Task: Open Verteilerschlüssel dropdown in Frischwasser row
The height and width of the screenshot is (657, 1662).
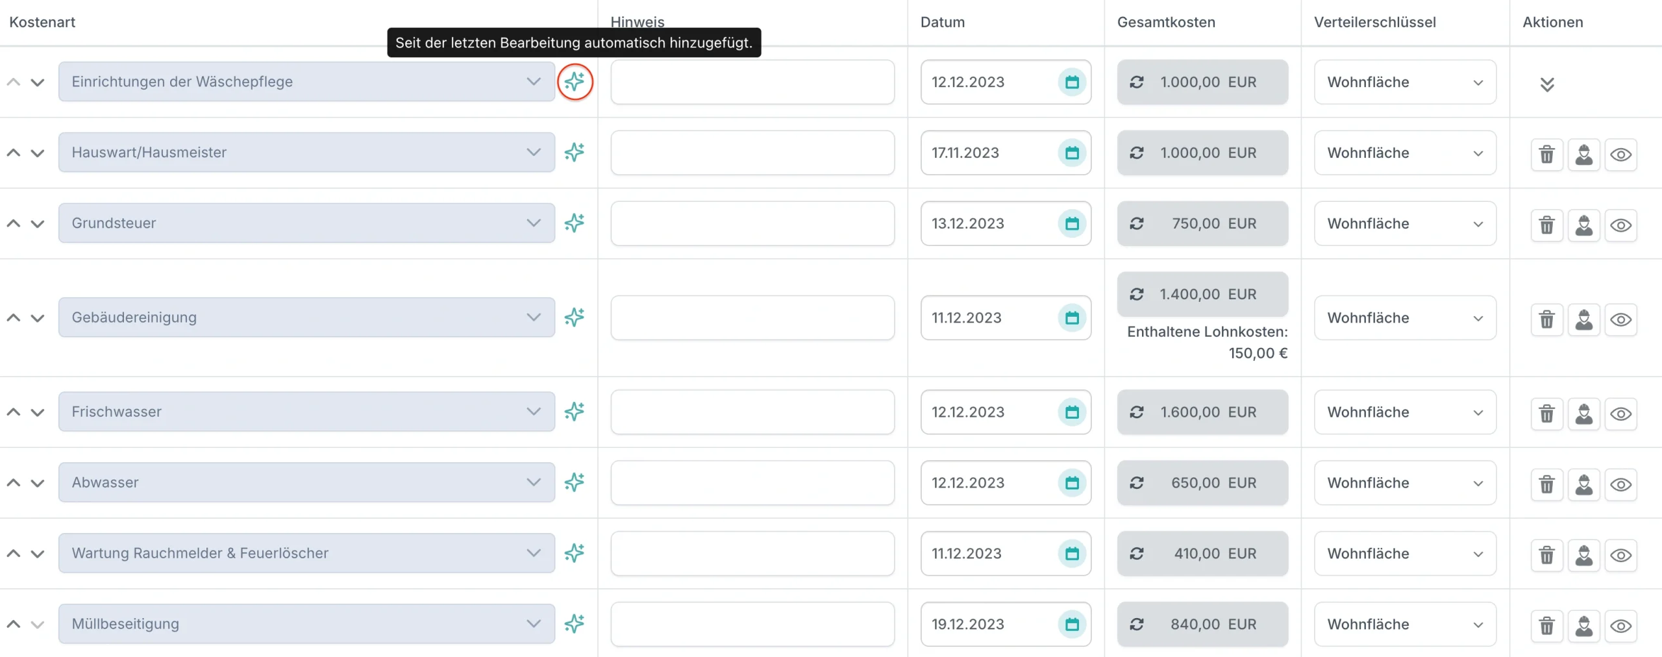Action: tap(1405, 412)
